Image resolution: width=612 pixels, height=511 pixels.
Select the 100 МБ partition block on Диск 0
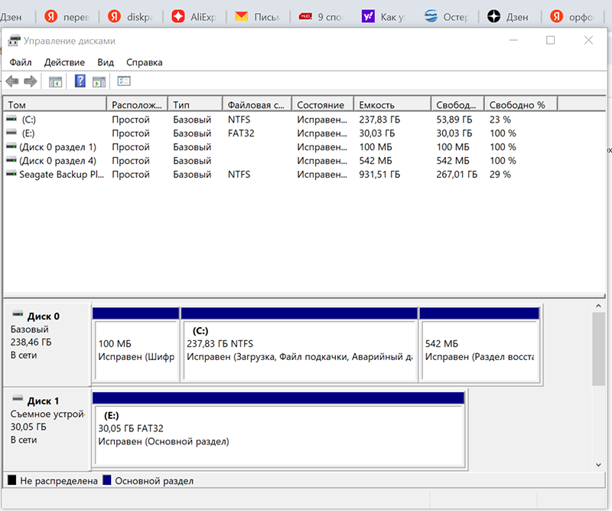coord(136,345)
